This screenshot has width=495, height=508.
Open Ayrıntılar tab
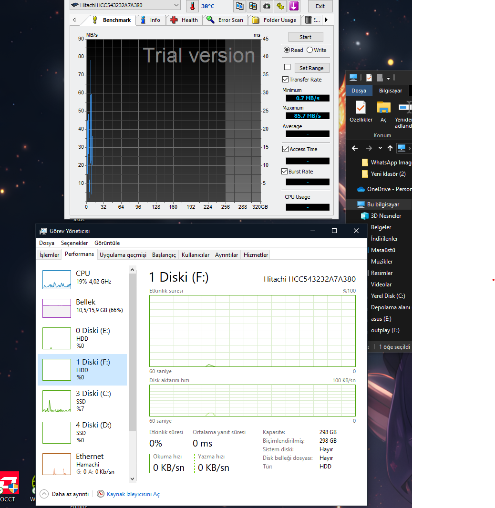pyautogui.click(x=227, y=255)
